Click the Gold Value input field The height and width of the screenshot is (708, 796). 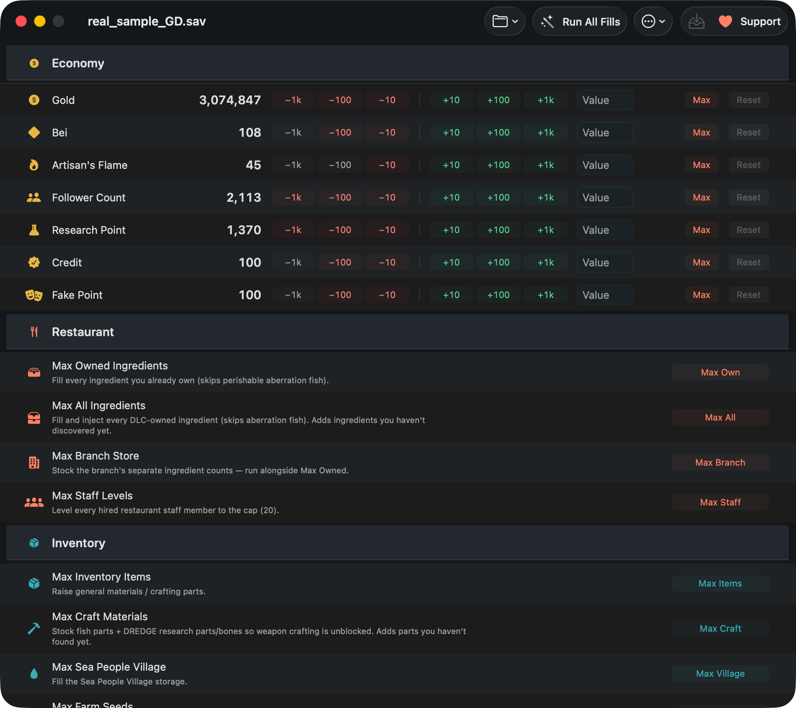[605, 100]
